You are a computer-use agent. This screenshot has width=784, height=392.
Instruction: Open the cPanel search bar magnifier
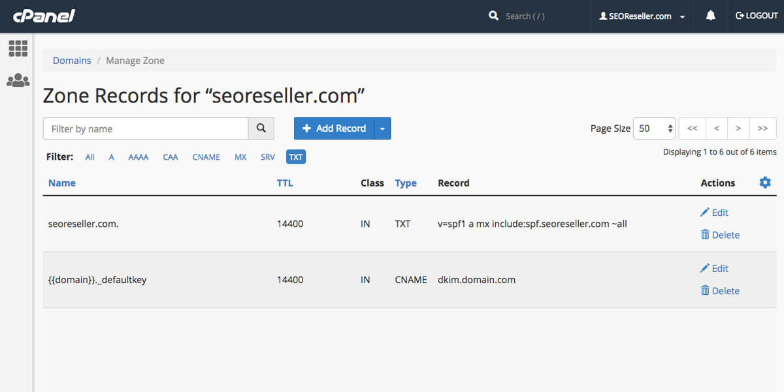(x=494, y=16)
